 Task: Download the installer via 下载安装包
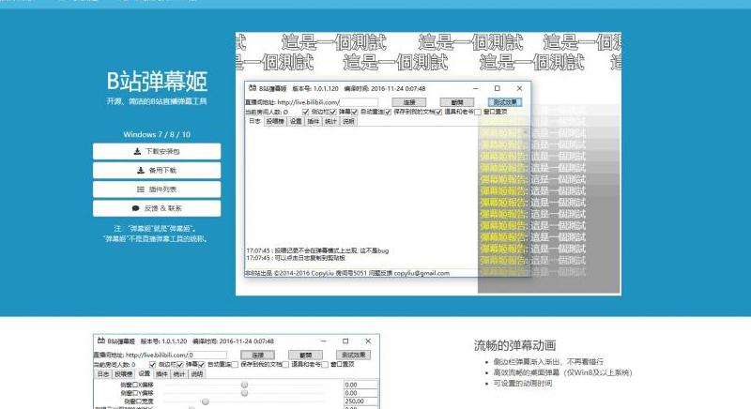tap(157, 151)
